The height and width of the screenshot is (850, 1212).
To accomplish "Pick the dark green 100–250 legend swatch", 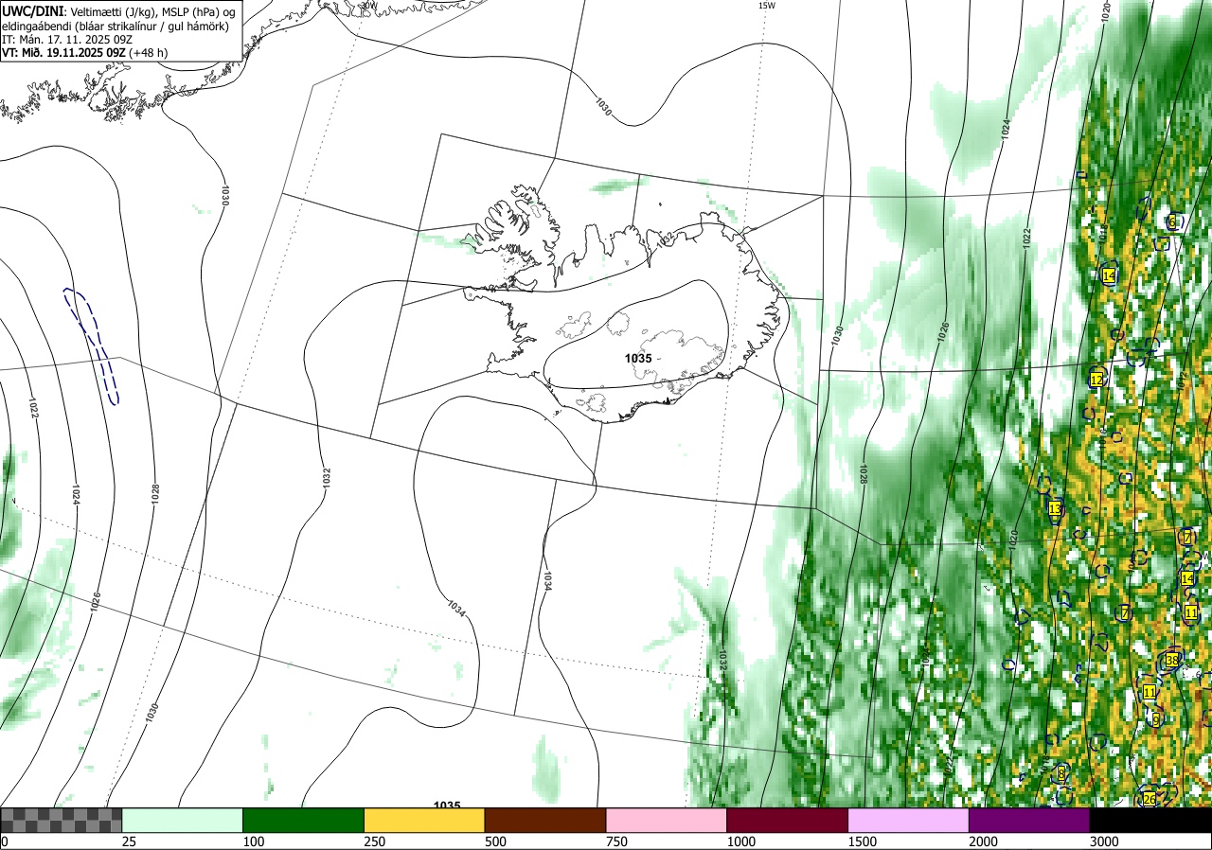I will tap(304, 820).
